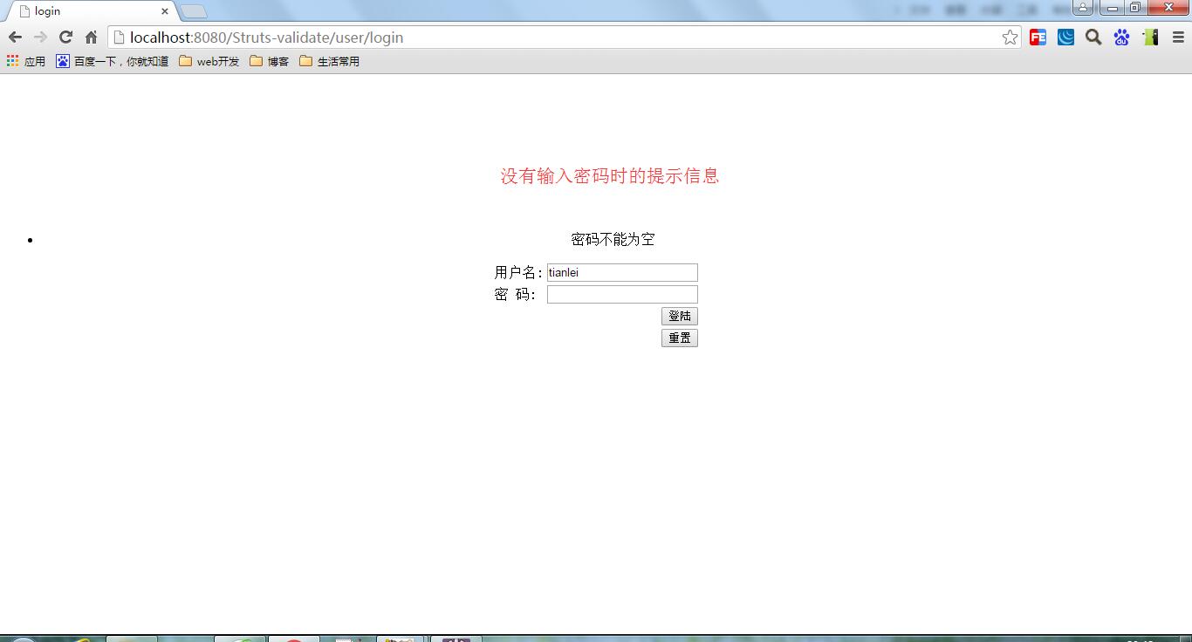The height and width of the screenshot is (642, 1192).
Task: Open the 生活常用 bookmark folder
Action: tap(329, 61)
